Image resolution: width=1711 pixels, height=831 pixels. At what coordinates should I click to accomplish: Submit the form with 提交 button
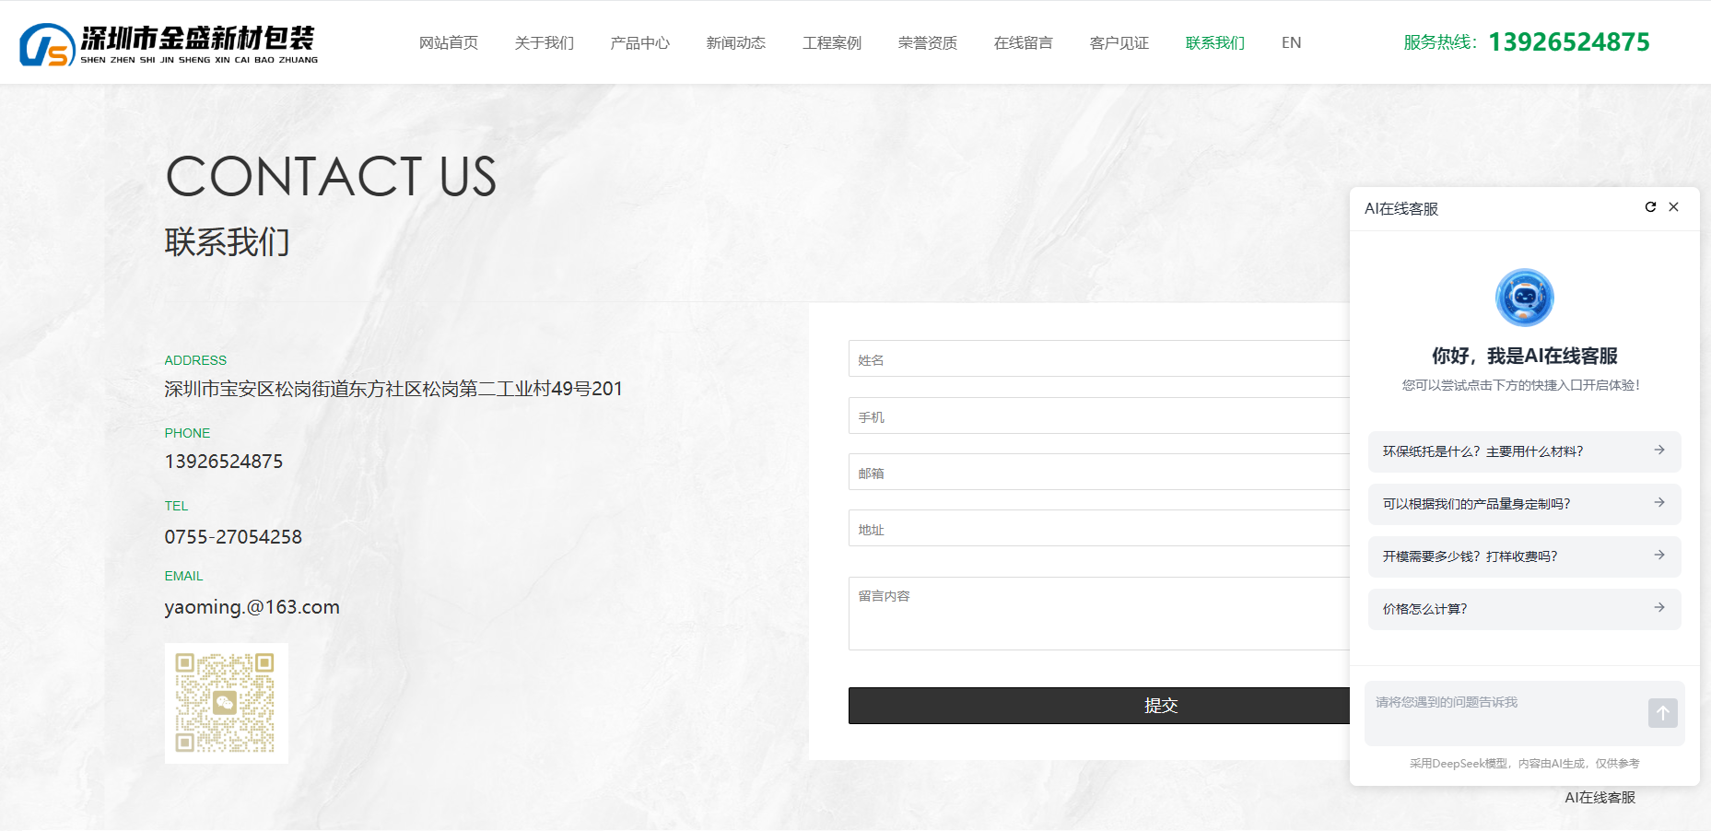click(x=1099, y=706)
